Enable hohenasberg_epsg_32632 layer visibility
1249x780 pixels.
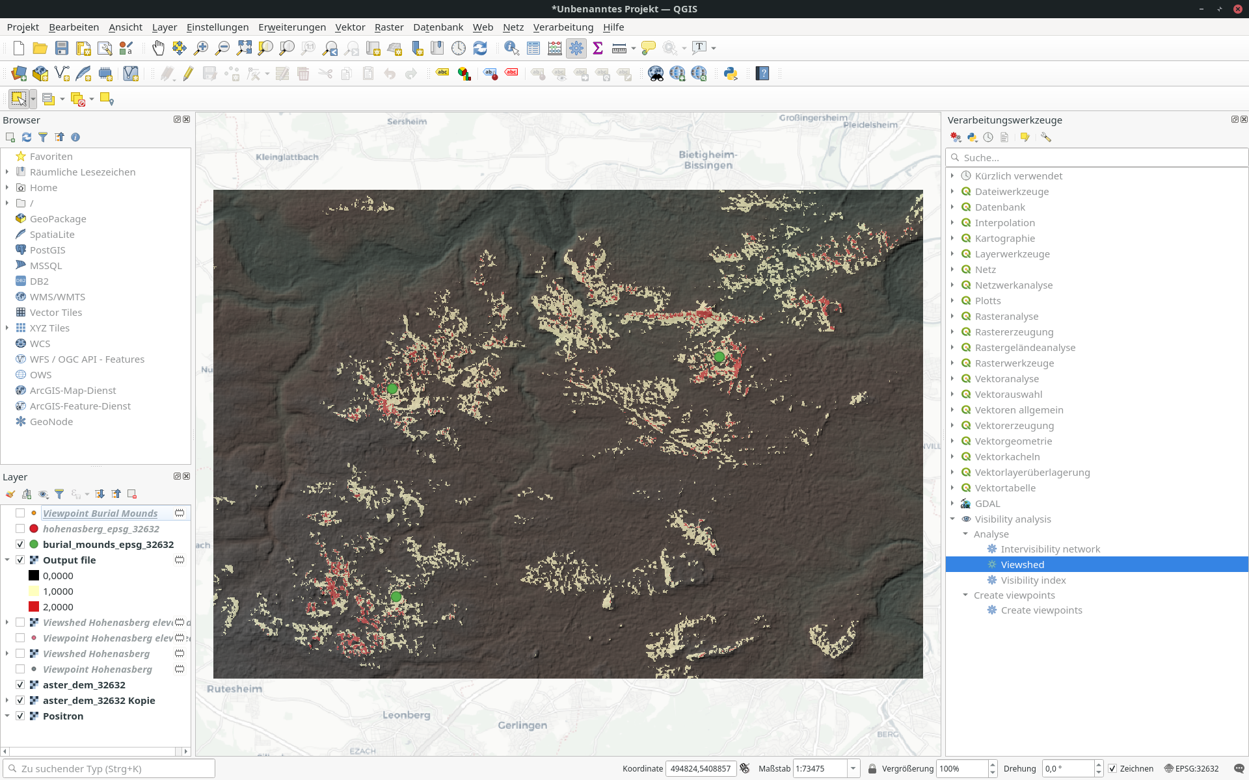point(20,528)
